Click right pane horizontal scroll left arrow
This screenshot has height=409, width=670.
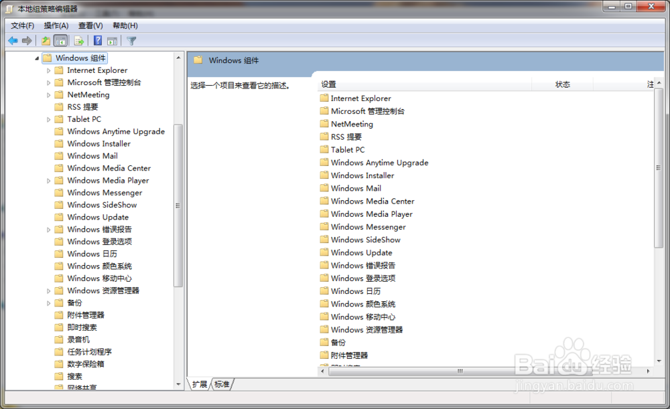pyautogui.click(x=323, y=372)
